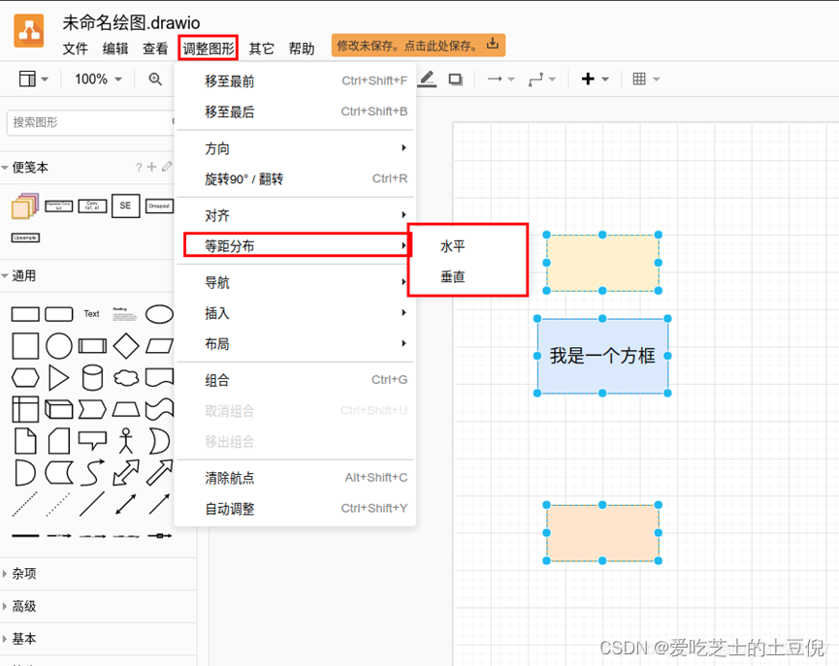The height and width of the screenshot is (666, 839).
Task: Select the cloud shape in General palette
Action: point(126,378)
